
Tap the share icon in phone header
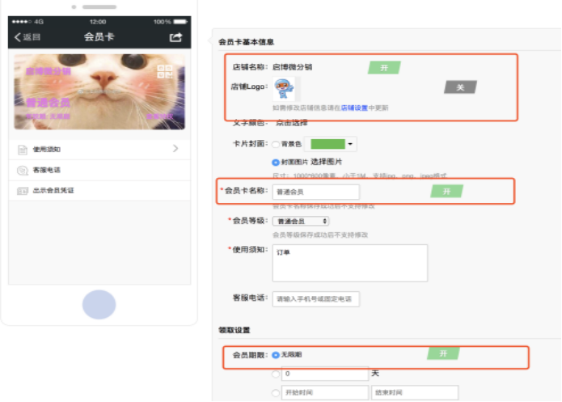[x=175, y=37]
